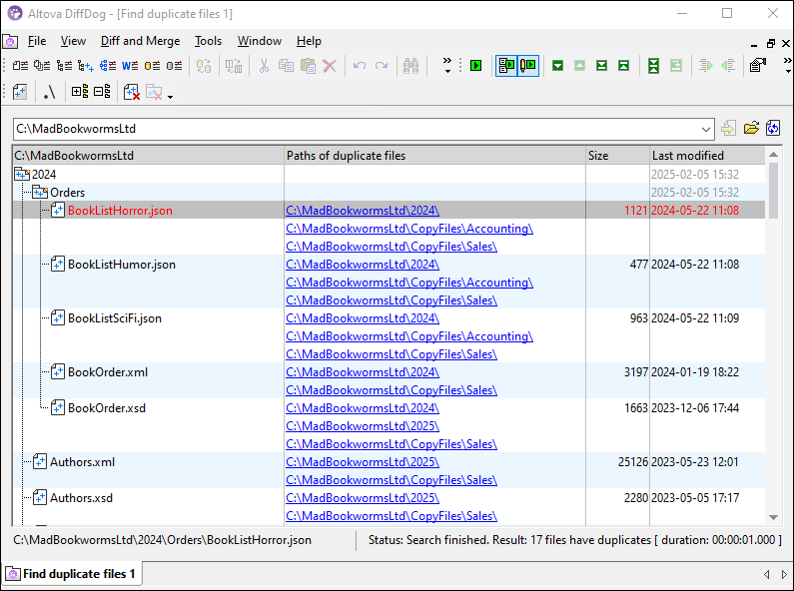Click the Expand All tree items icon
Screen dimensions: 794x591
pyautogui.click(x=80, y=93)
